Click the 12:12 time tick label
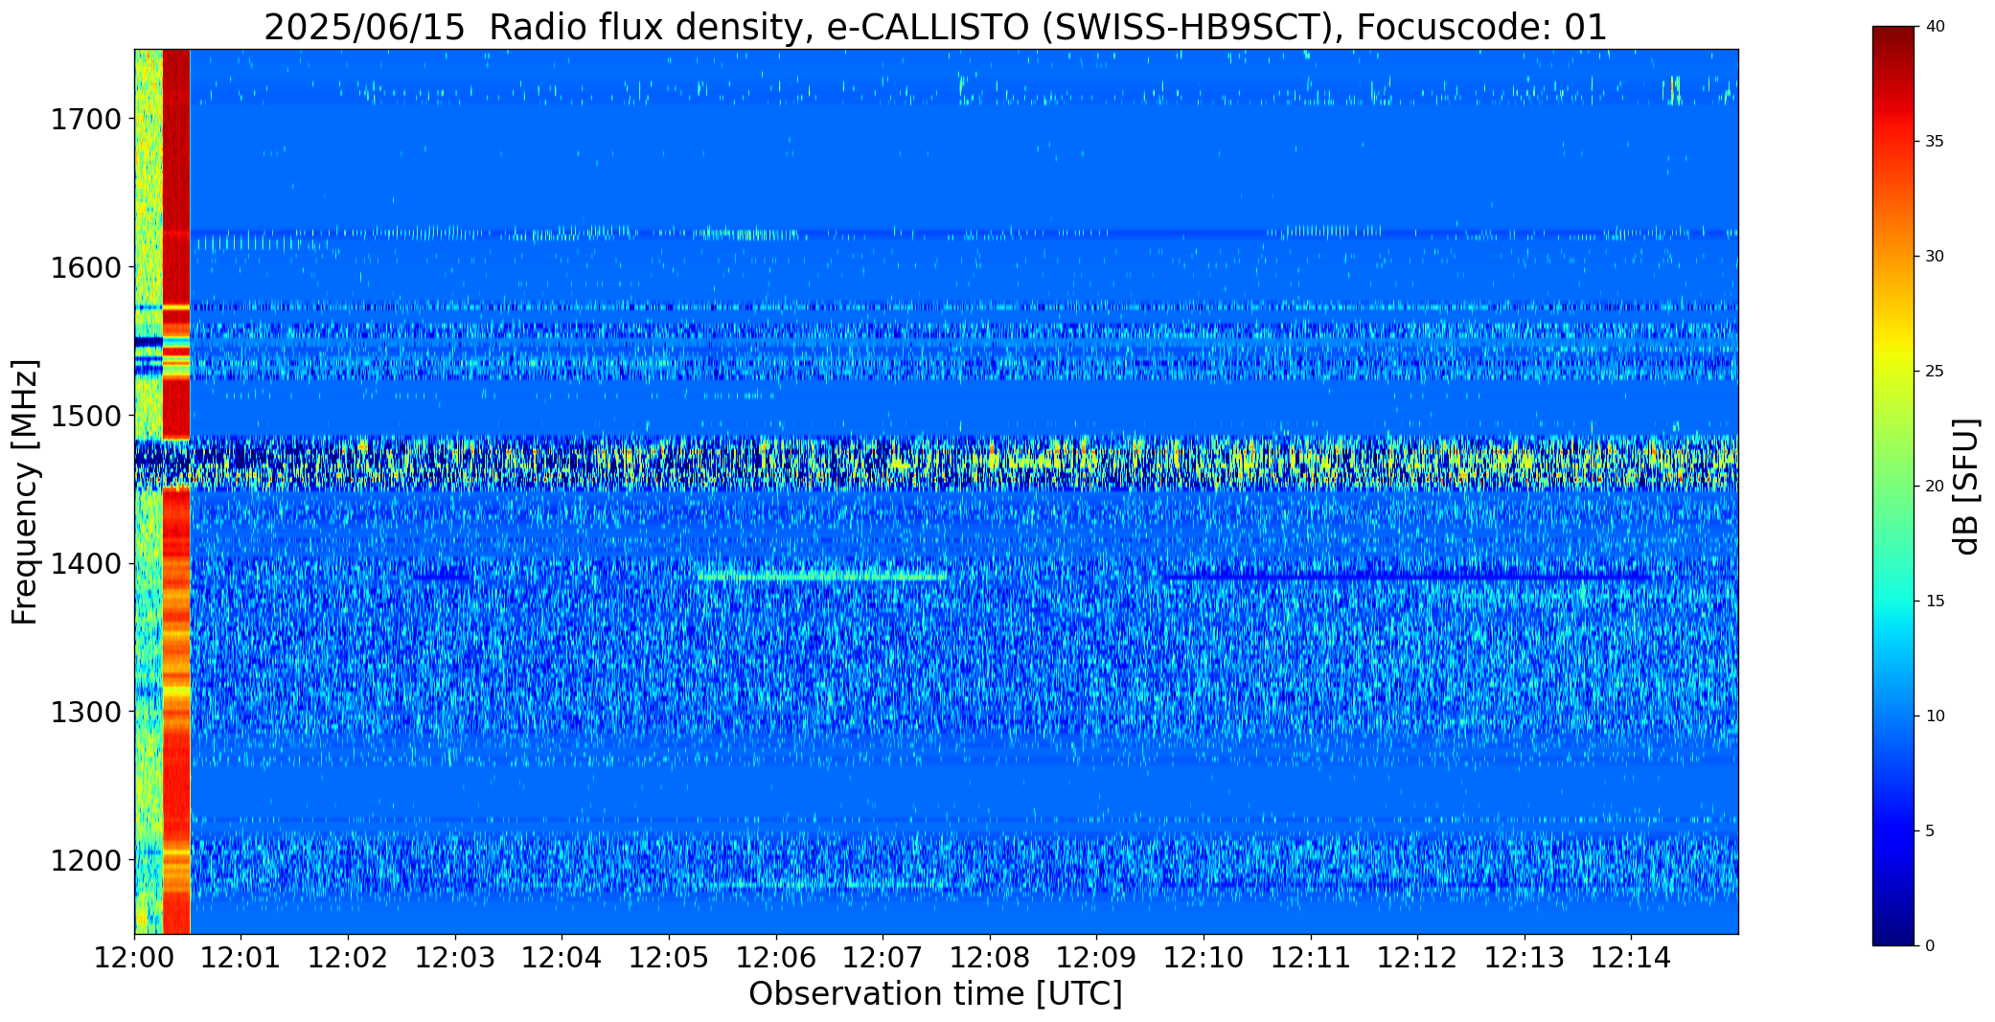The height and width of the screenshot is (1022, 1995). pyautogui.click(x=1417, y=958)
